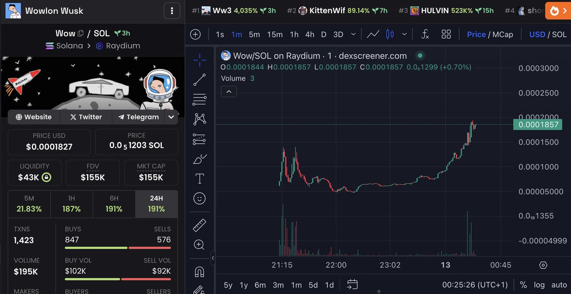Collapse the chart legend with the caret
Image resolution: width=571 pixels, height=294 pixels.
click(228, 91)
